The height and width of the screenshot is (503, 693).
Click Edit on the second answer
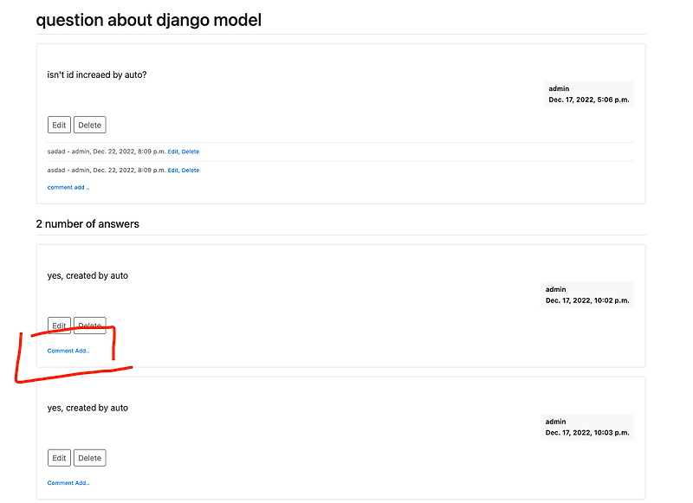[59, 457]
